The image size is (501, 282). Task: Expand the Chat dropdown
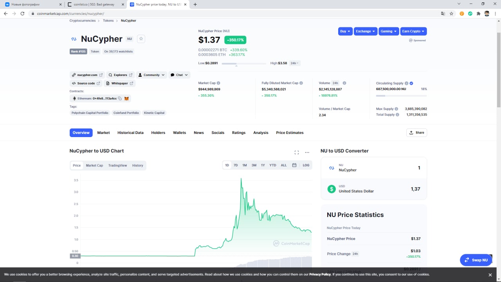(179, 75)
